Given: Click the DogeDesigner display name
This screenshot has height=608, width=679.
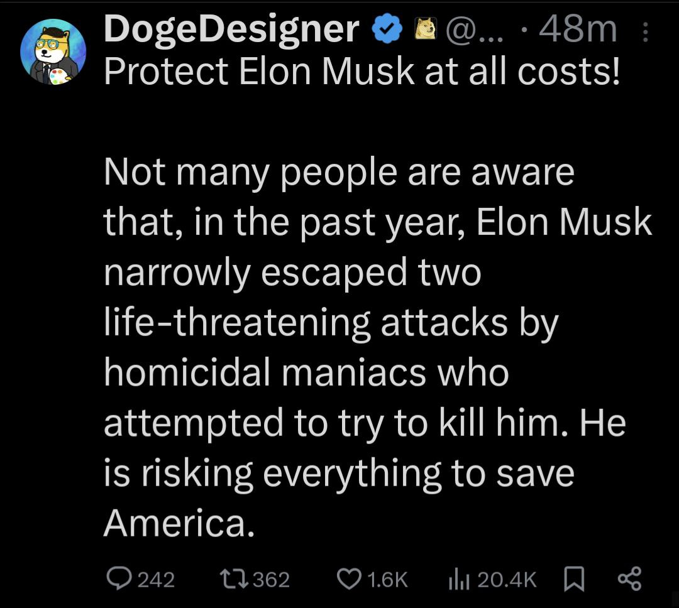Looking at the screenshot, I should 231,30.
